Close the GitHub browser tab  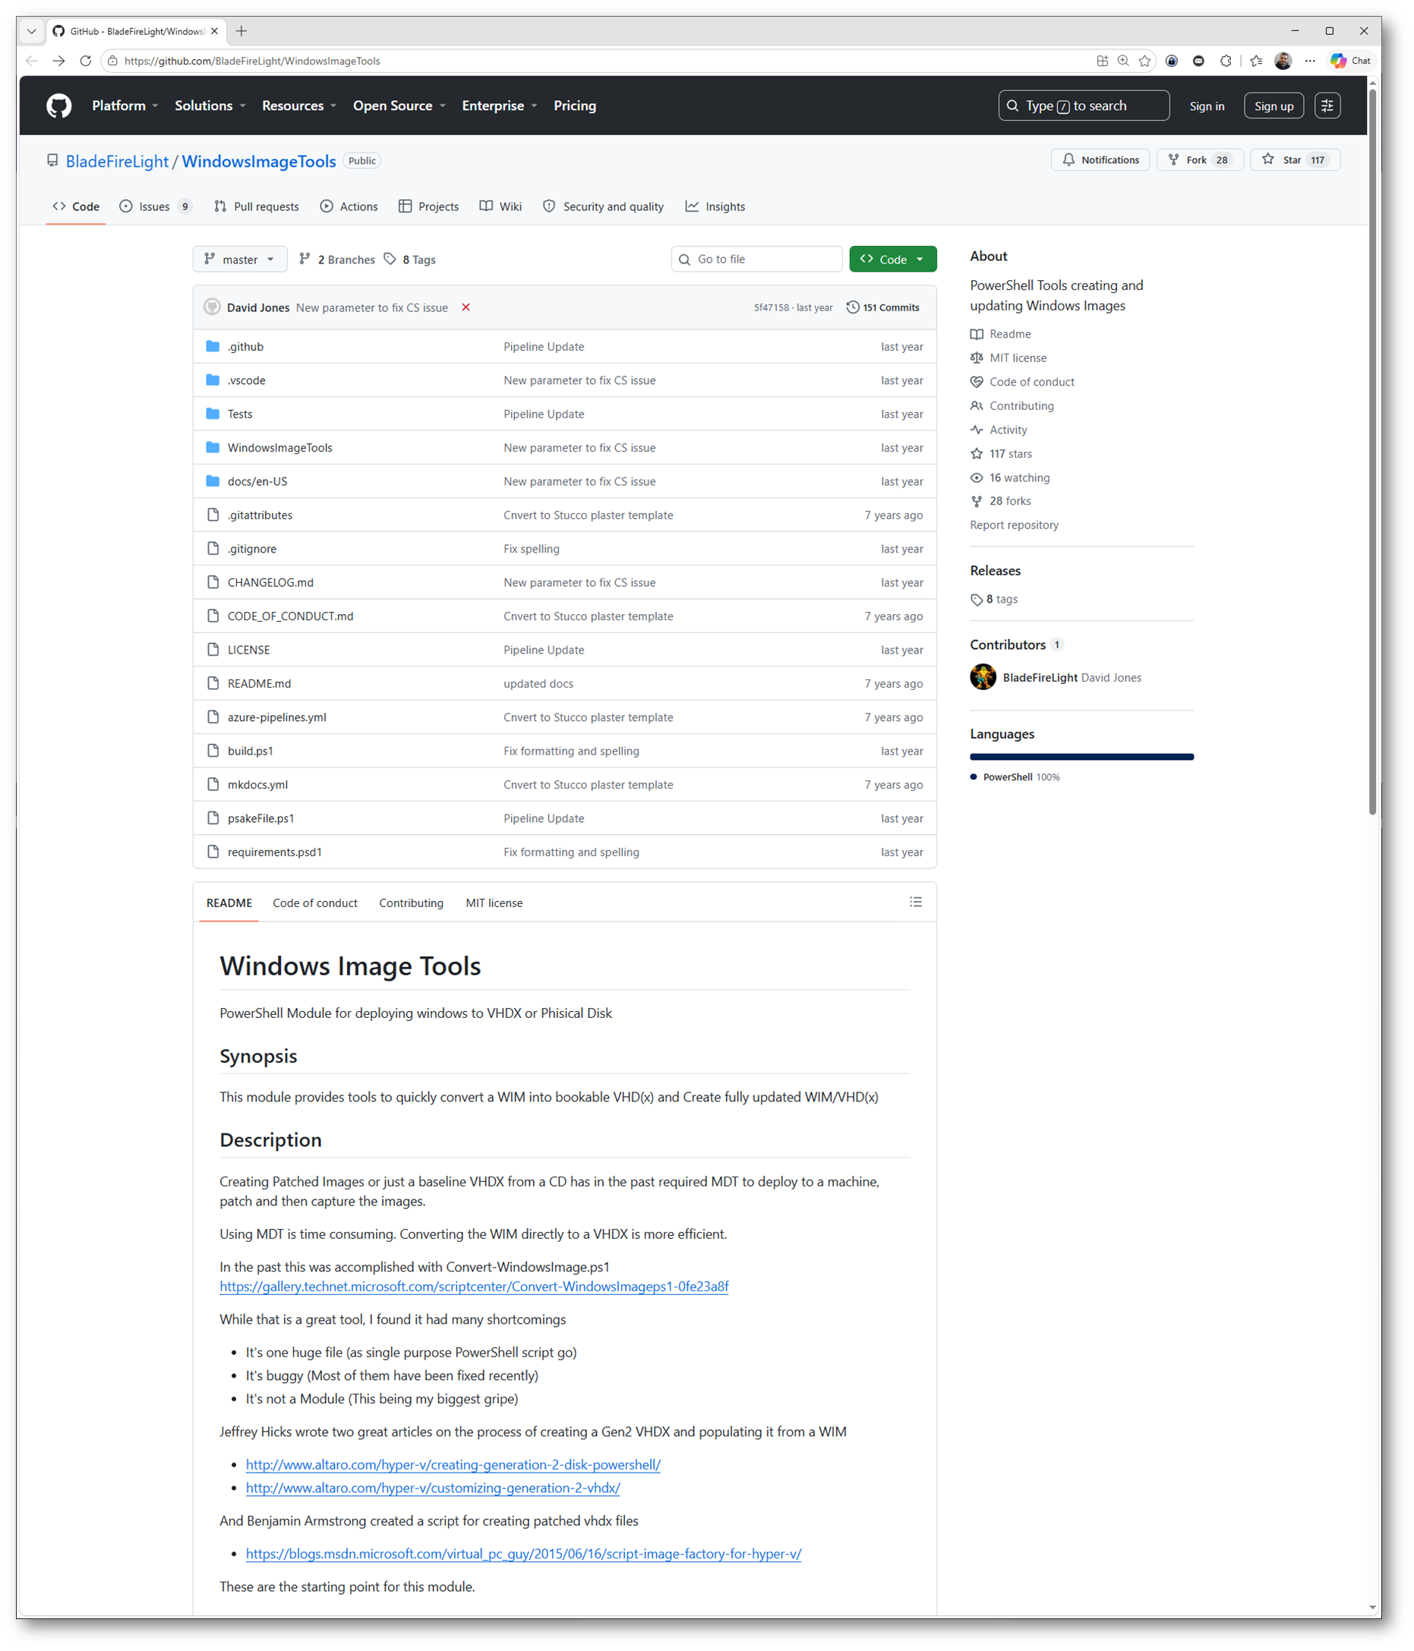pos(214,31)
